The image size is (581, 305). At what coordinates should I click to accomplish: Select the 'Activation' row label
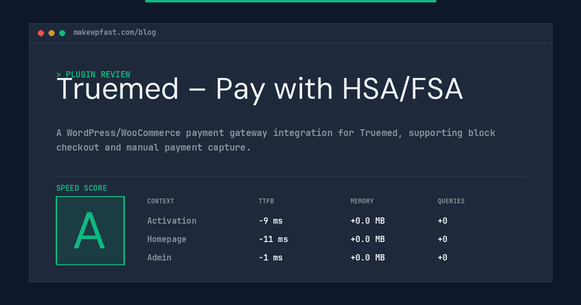172,221
